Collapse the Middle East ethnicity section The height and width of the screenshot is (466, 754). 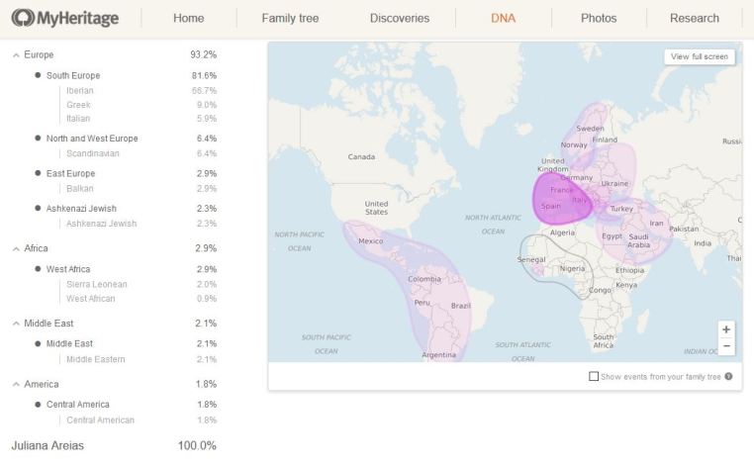(16, 324)
